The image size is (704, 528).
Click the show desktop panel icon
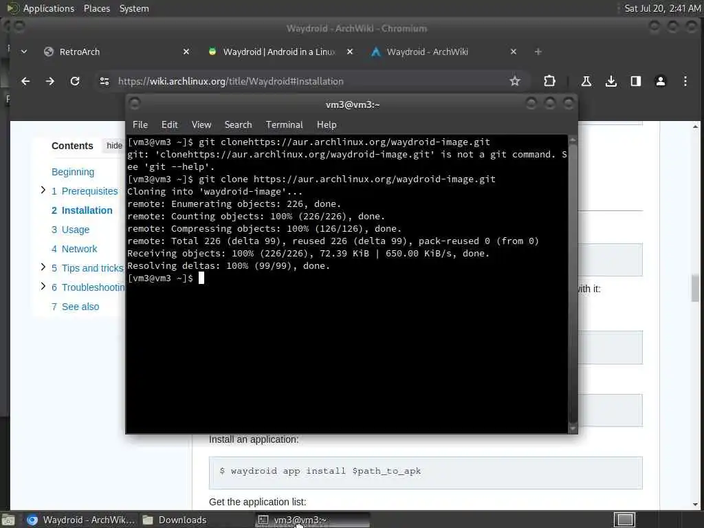point(8,520)
